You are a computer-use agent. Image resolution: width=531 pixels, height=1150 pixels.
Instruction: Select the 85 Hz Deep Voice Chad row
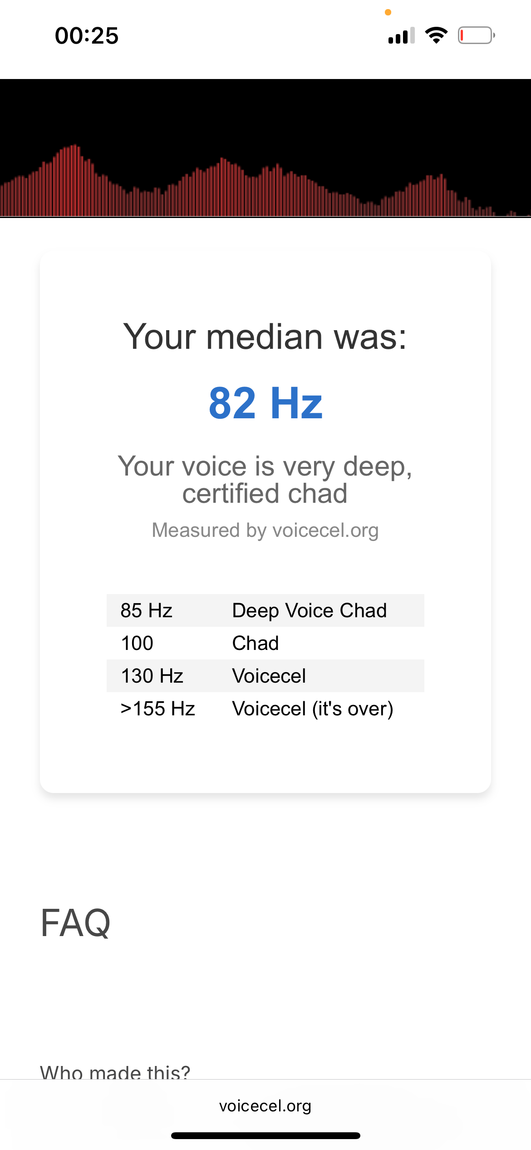pos(265,610)
